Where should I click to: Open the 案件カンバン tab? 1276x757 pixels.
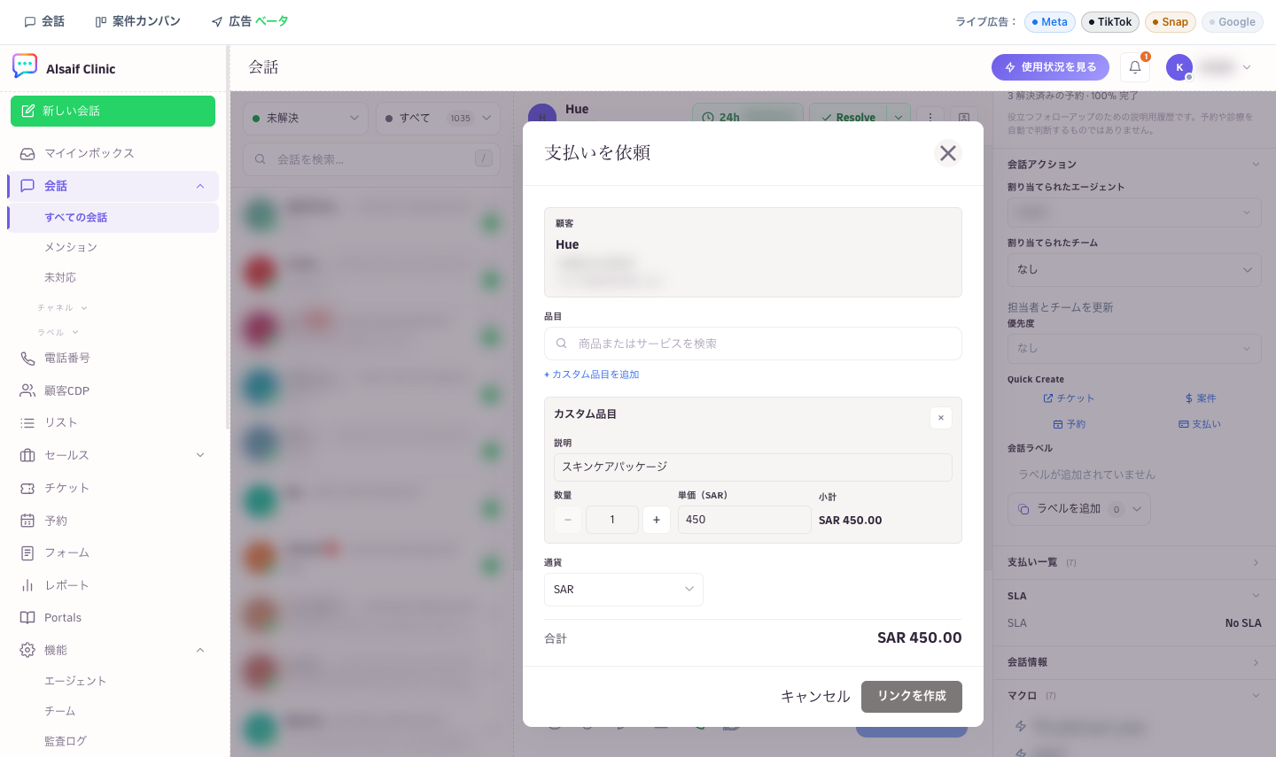click(x=137, y=21)
